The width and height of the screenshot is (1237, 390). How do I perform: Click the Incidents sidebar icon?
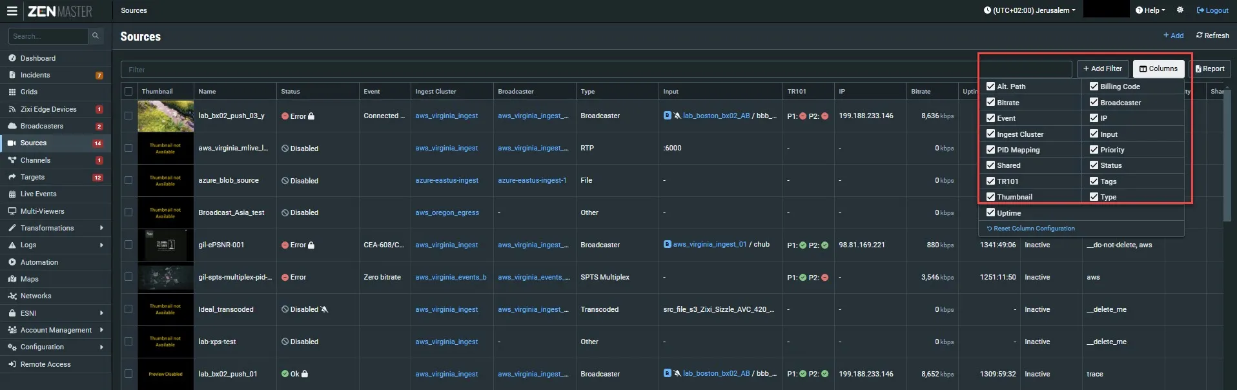pos(12,75)
